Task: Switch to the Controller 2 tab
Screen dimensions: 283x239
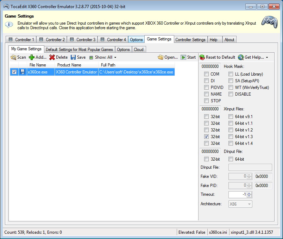Action: pyautogui.click(x=52, y=39)
